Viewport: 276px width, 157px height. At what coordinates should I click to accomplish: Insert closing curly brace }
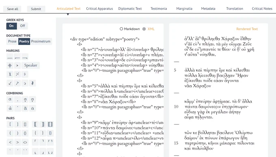click(43, 133)
